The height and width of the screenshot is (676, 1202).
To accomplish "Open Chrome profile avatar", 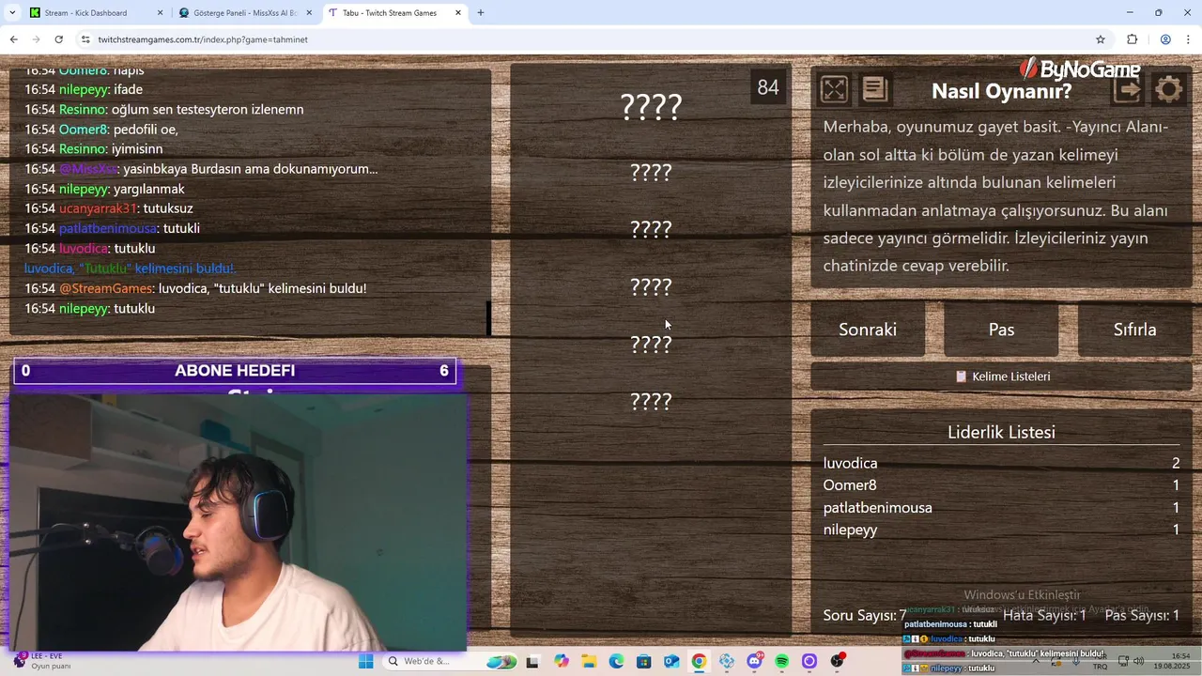I will tap(1165, 39).
